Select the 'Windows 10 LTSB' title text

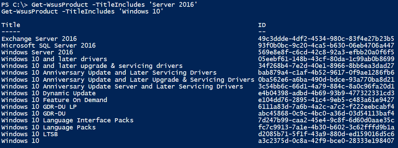(30, 134)
